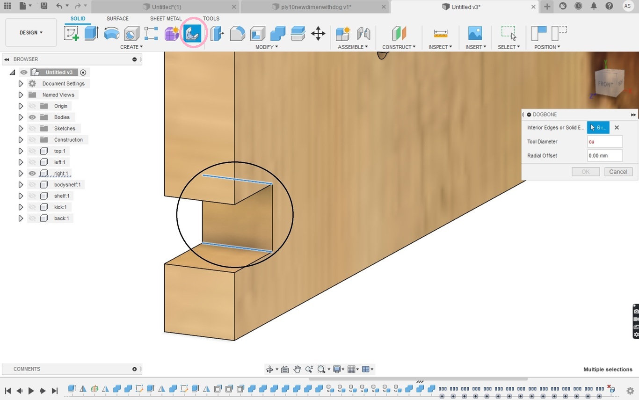Screen dimensions: 639x400
Task: Select the Joint tool
Action: coord(363,33)
